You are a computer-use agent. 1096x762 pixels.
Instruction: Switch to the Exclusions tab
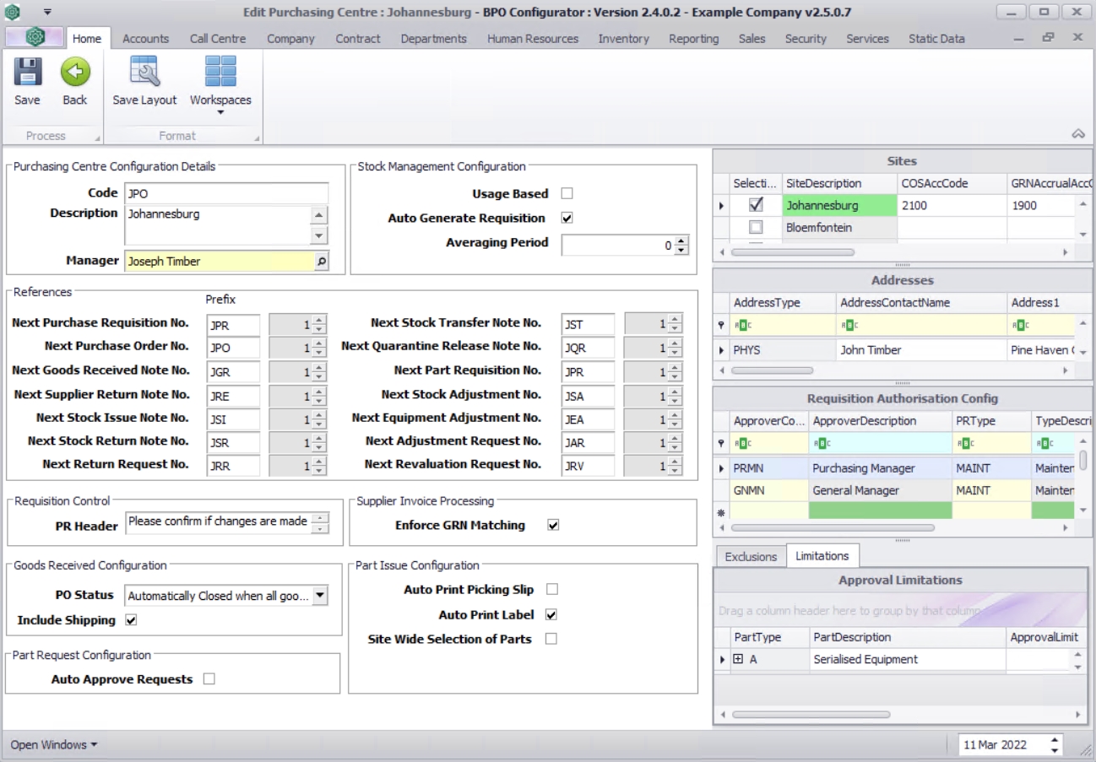coord(750,556)
